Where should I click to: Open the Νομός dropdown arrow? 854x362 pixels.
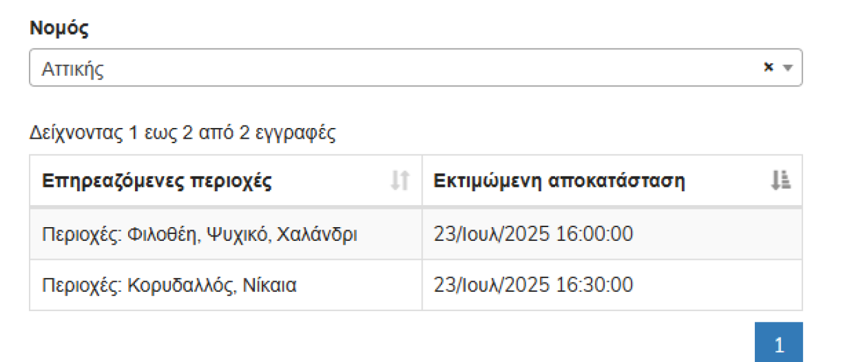(787, 68)
